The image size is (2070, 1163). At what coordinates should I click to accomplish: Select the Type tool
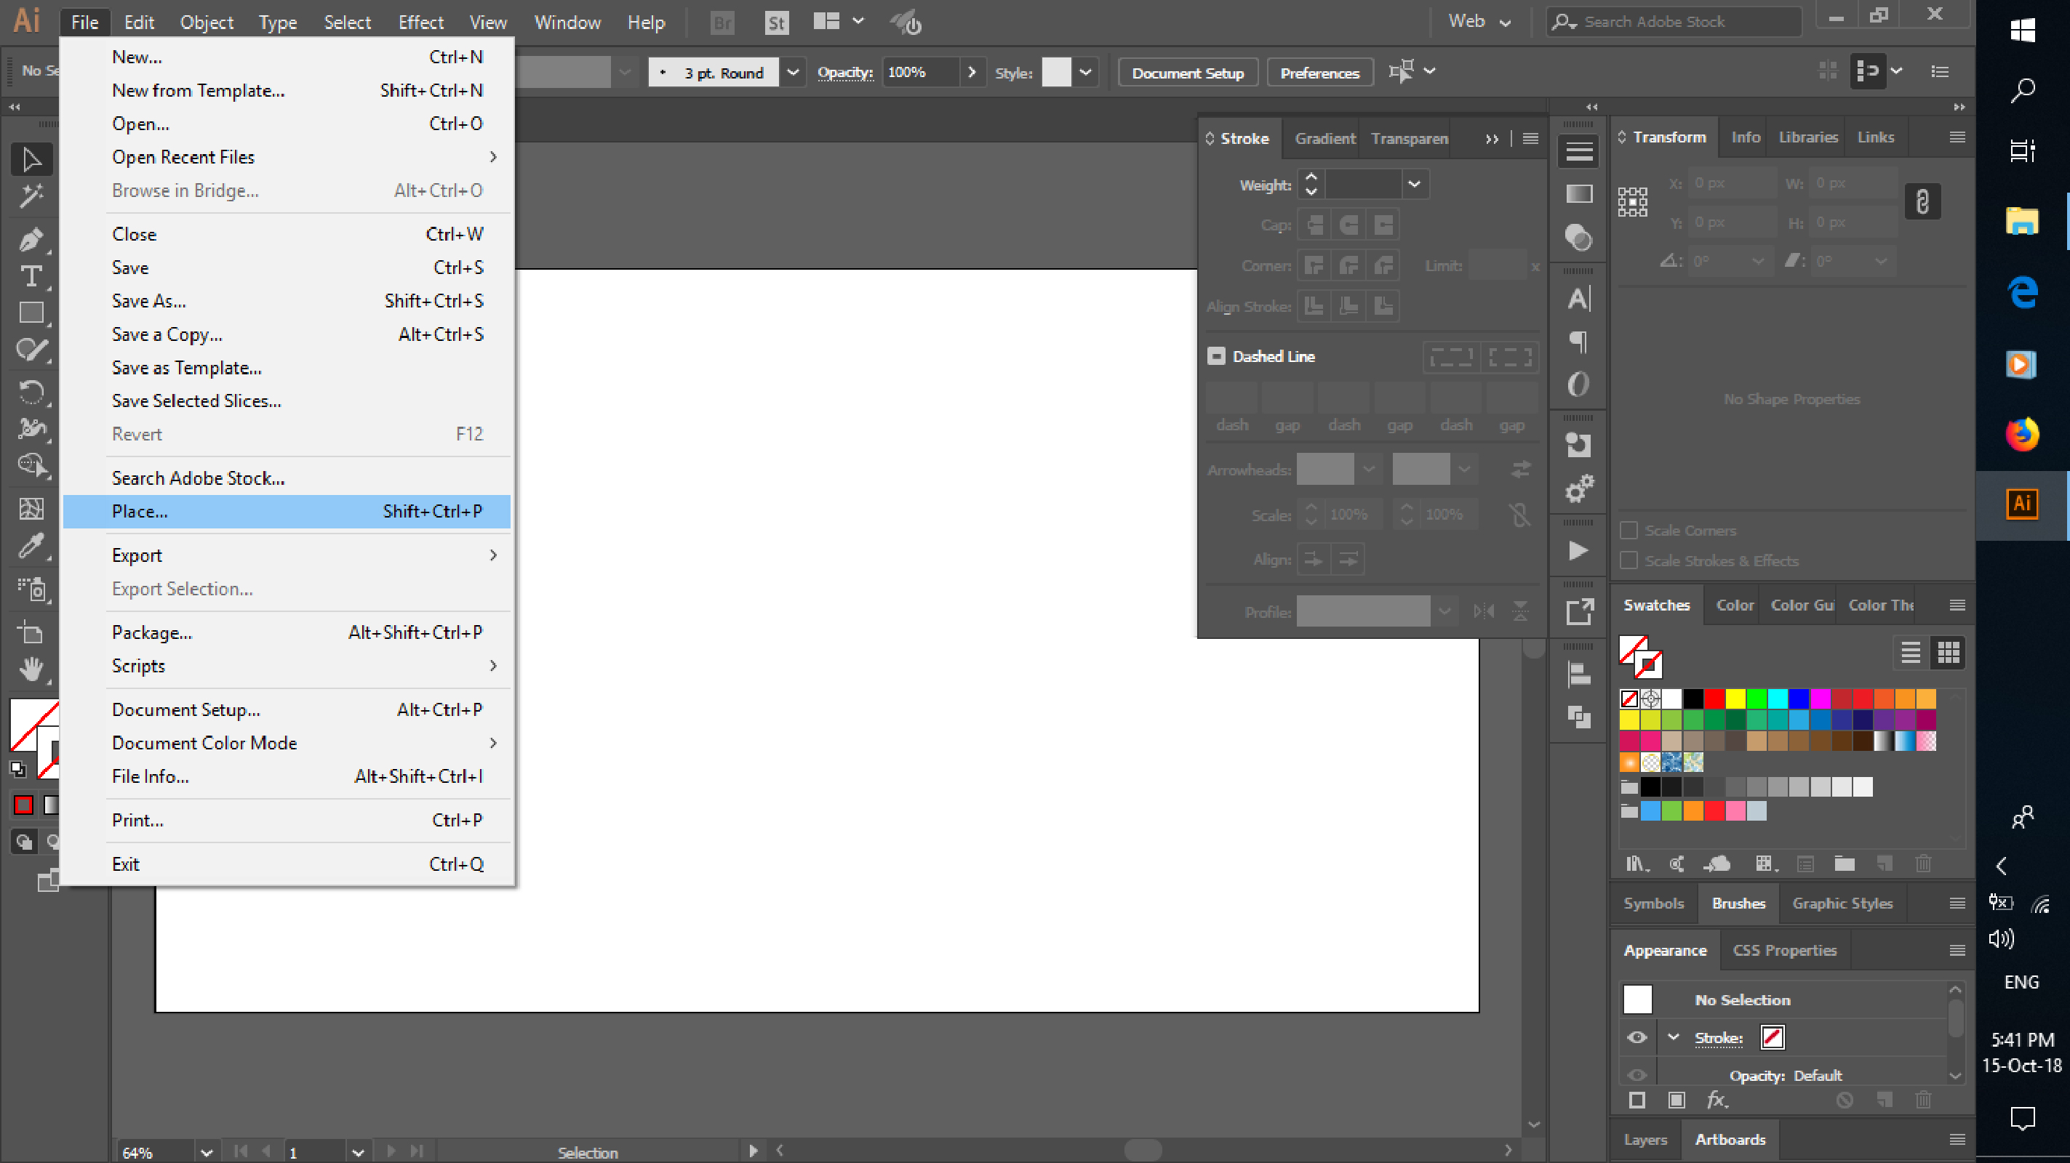pyautogui.click(x=31, y=275)
